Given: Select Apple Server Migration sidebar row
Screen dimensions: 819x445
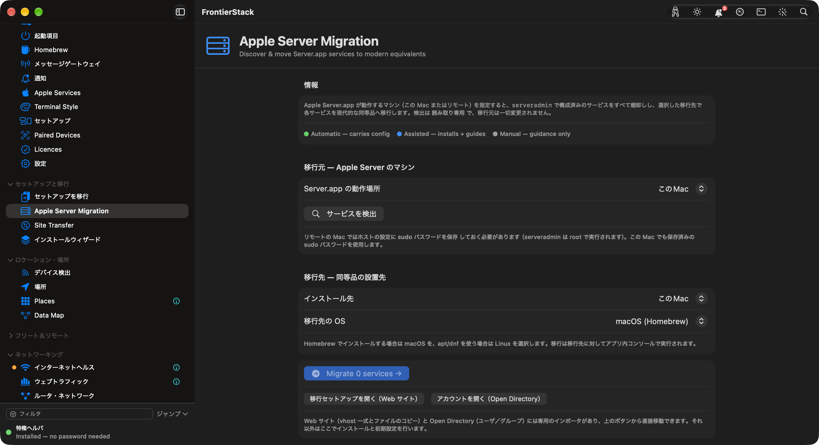Looking at the screenshot, I should 97,211.
